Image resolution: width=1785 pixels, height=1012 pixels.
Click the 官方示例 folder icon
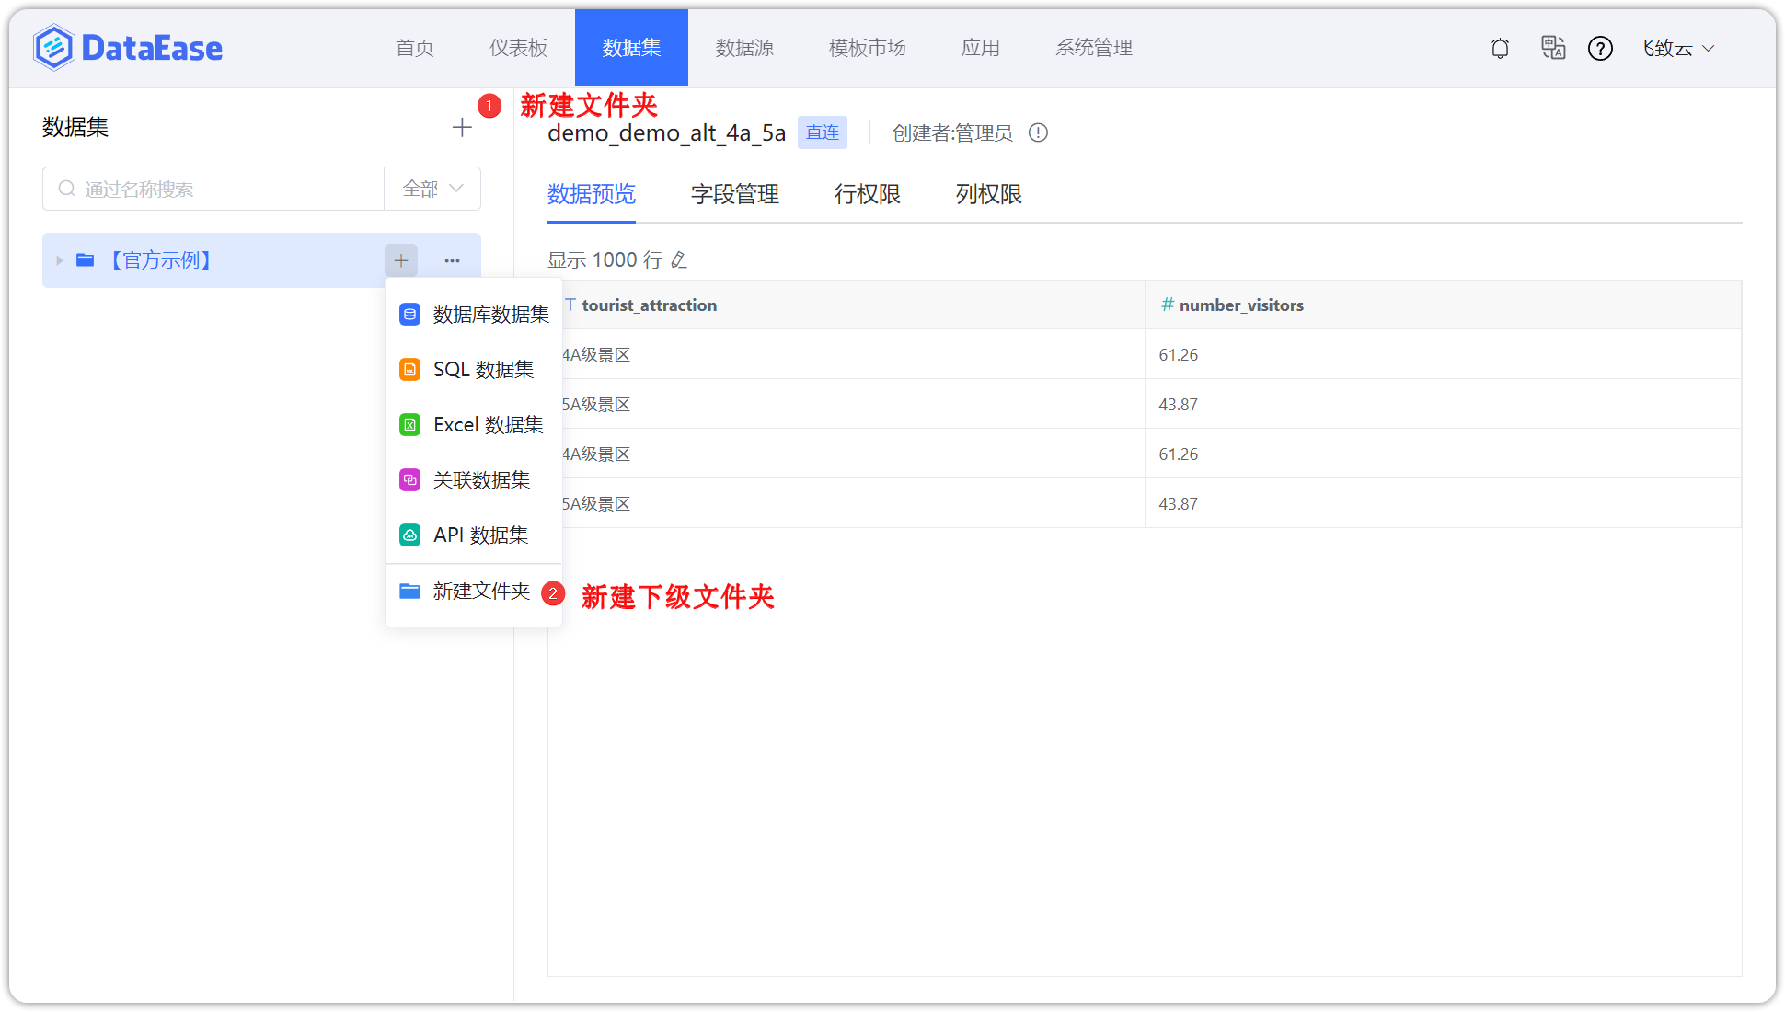point(85,260)
